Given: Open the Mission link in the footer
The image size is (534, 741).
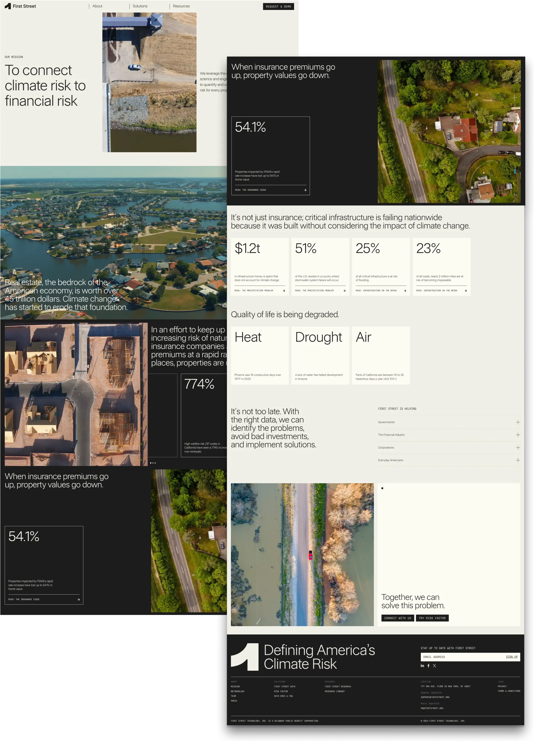Looking at the screenshot, I should 235,687.
